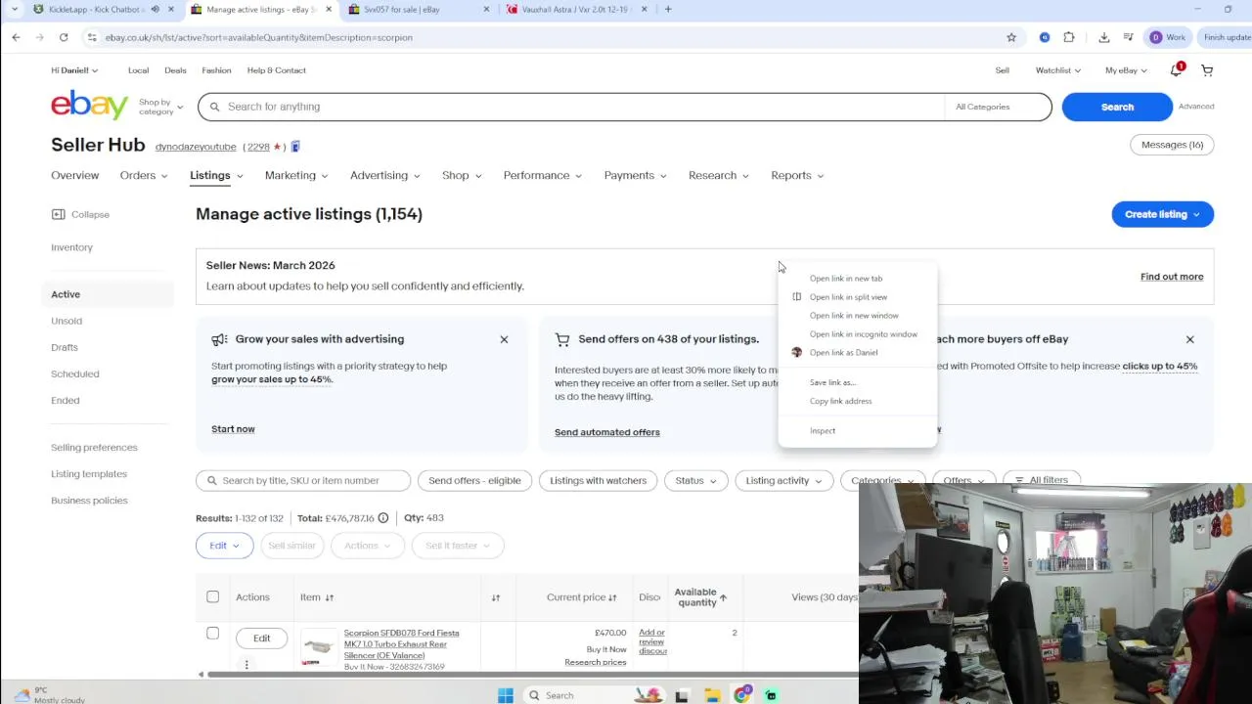
Task: Click the info icon beside Total amount
Action: [383, 518]
